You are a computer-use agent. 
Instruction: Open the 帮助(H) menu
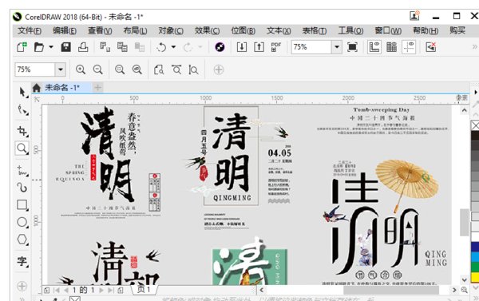pyautogui.click(x=426, y=30)
